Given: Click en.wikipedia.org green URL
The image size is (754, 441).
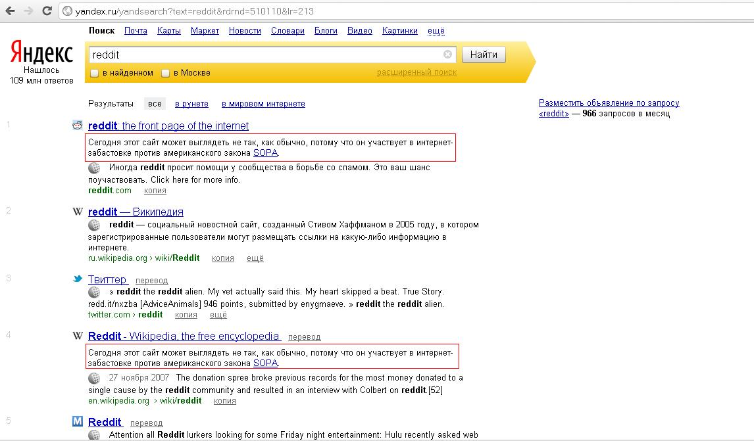Looking at the screenshot, I should pos(145,401).
